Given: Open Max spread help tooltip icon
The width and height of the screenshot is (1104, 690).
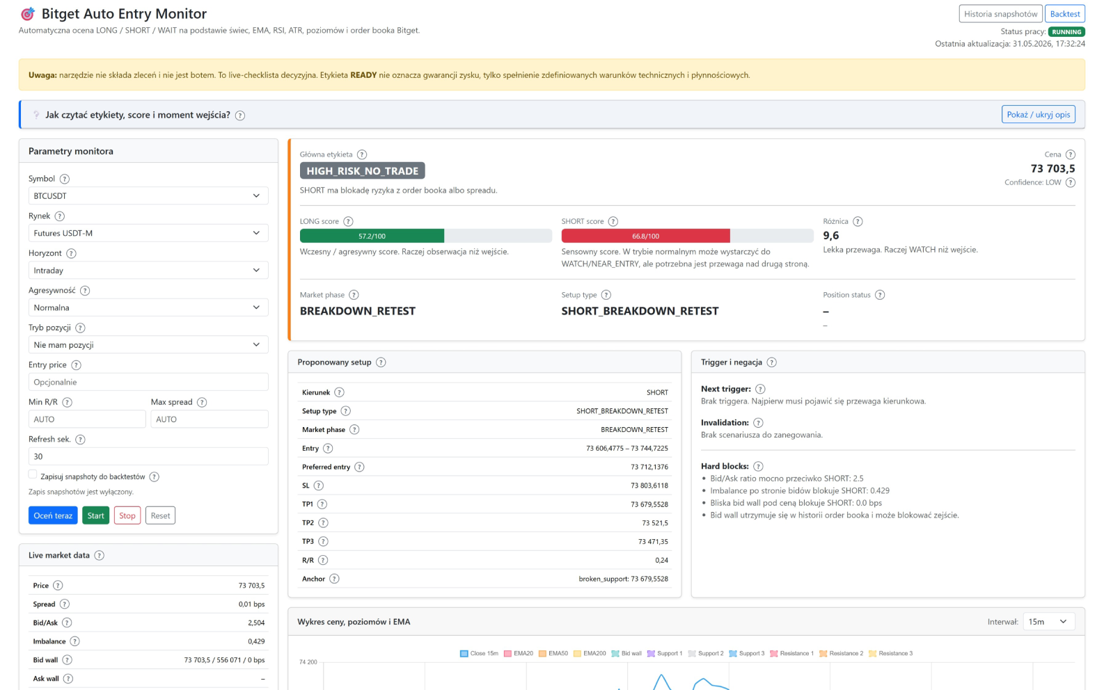Looking at the screenshot, I should click(x=202, y=402).
